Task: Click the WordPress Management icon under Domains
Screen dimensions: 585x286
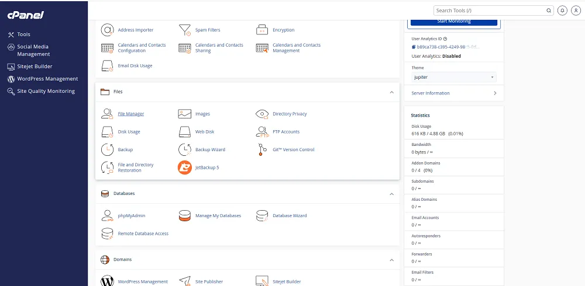Action: coord(108,281)
